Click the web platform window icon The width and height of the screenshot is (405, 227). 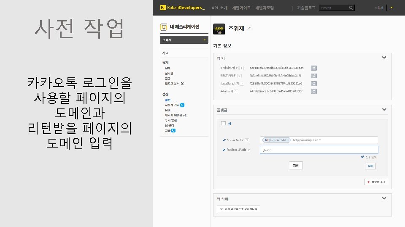[x=224, y=123]
